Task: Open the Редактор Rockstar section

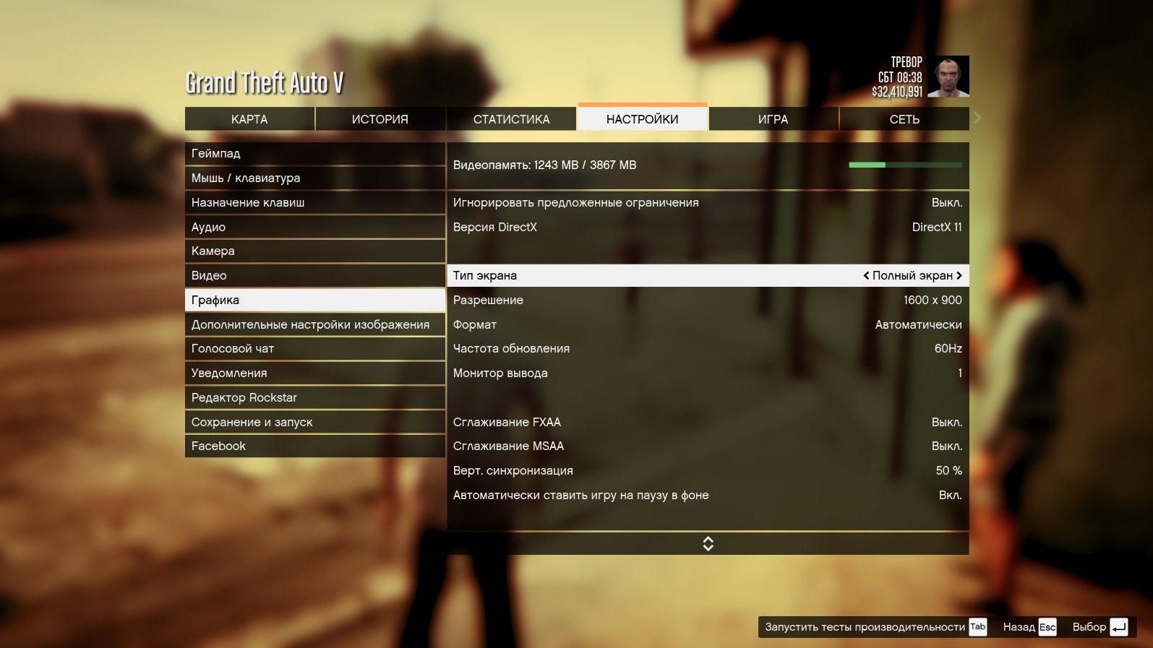Action: (314, 397)
